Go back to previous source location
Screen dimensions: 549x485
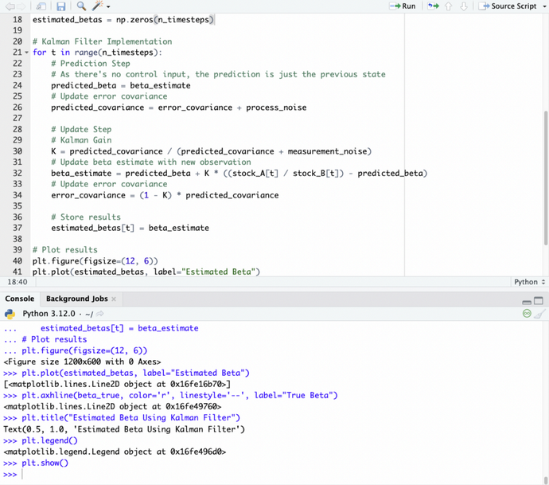coord(8,6)
